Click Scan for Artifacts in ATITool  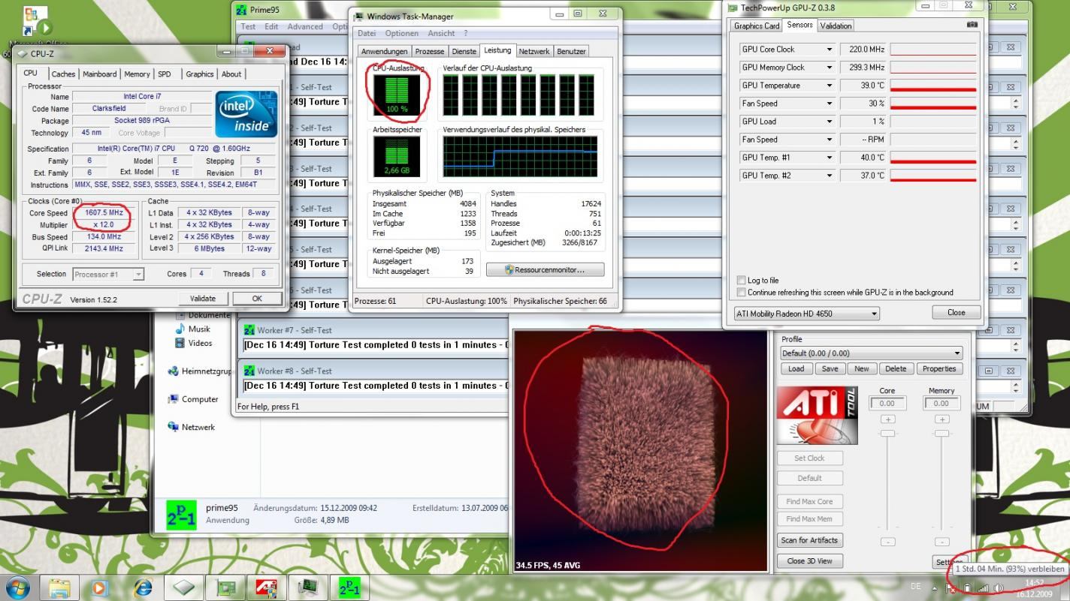810,540
